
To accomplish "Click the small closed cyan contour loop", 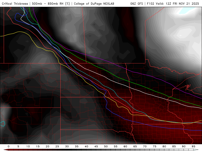I will pyautogui.click(x=3, y=124).
